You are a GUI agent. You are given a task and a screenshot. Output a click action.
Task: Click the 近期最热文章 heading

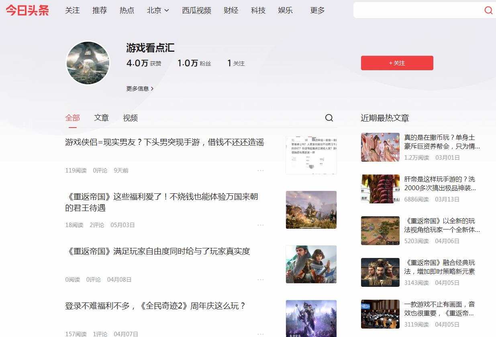point(385,118)
